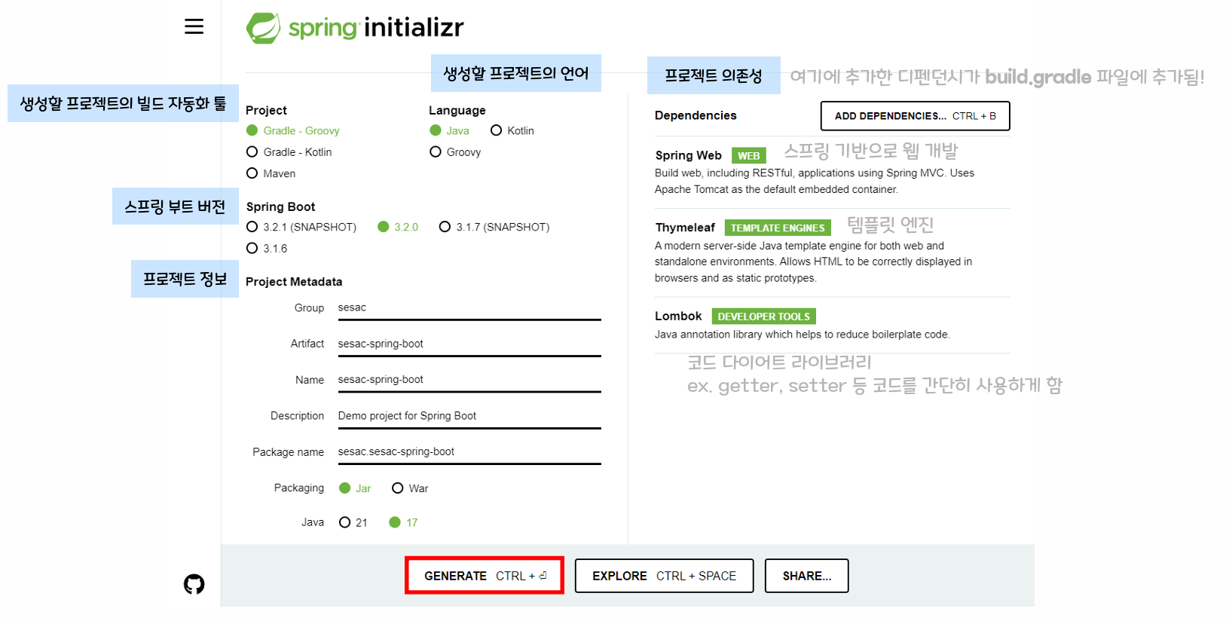This screenshot has width=1226, height=621.
Task: Click the Spring Boot heading
Action: 280,206
